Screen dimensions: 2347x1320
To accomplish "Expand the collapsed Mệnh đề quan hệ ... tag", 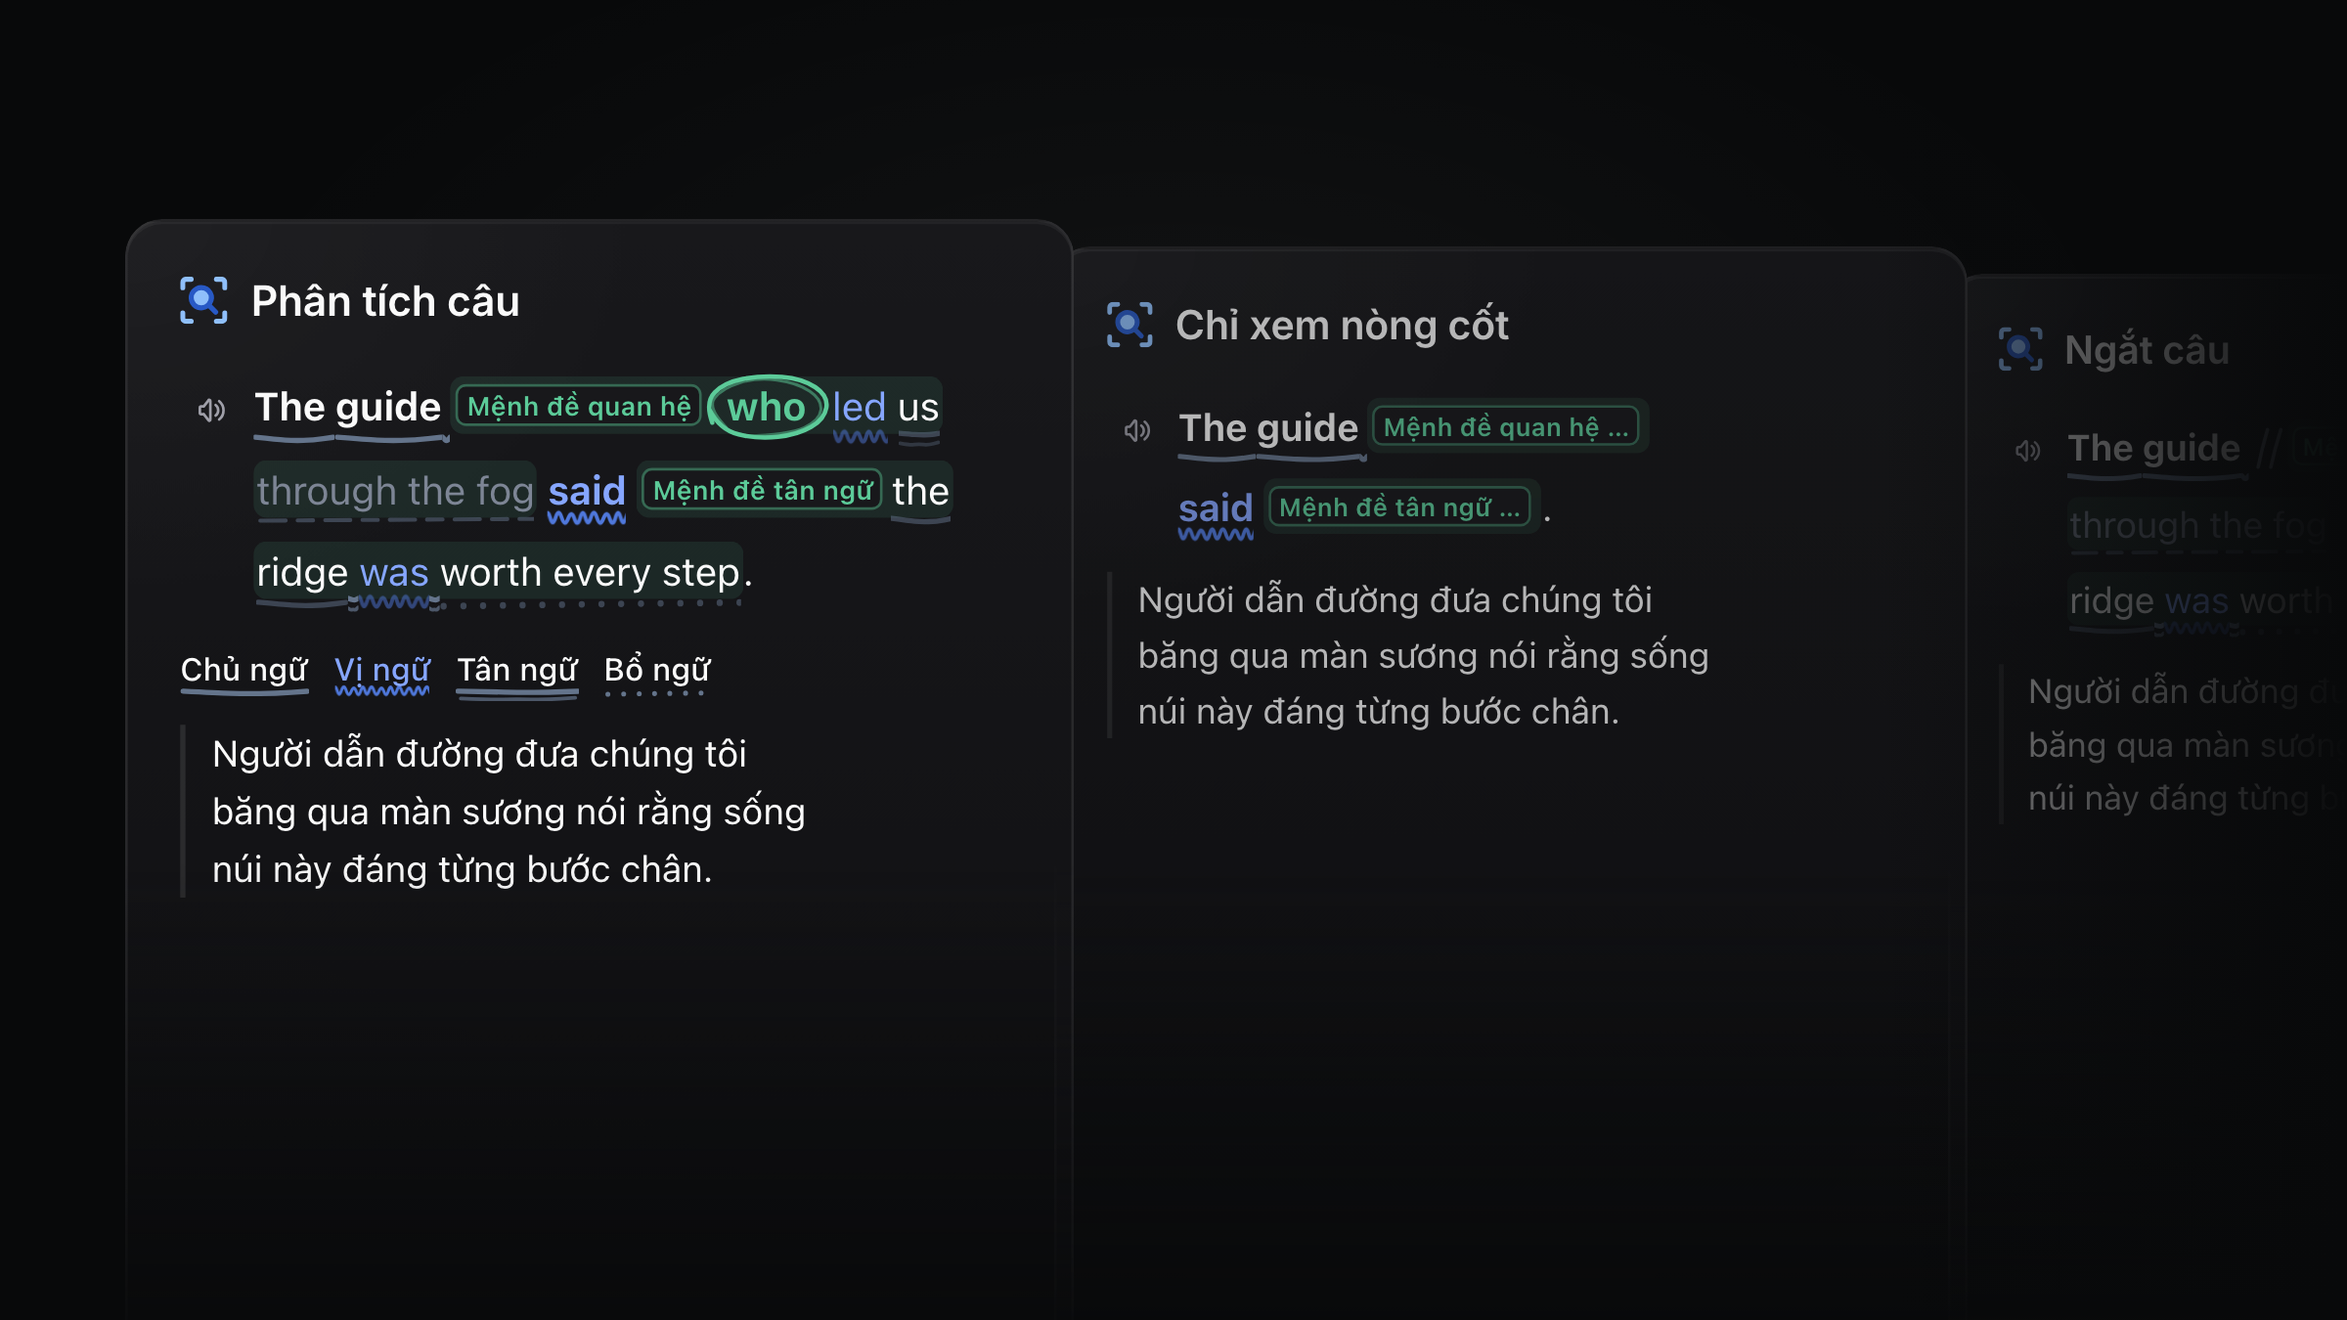I will (x=1506, y=427).
